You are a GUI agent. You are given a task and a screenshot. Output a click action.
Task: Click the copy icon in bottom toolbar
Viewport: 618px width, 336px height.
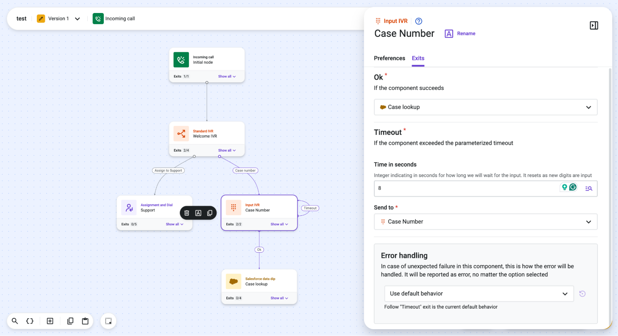click(70, 321)
